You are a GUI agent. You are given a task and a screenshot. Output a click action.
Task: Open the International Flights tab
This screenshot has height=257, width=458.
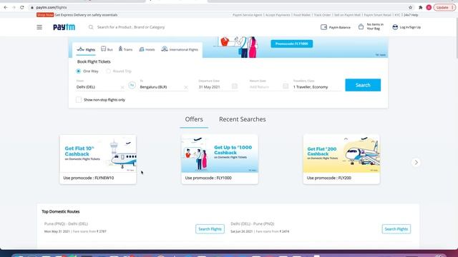[180, 49]
